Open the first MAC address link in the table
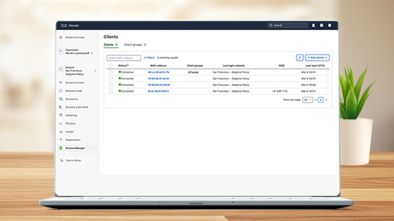 (x=159, y=72)
